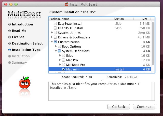This screenshot has width=163, height=116.
Task: Click the blue Installation Type bullet
Action: (9, 50)
